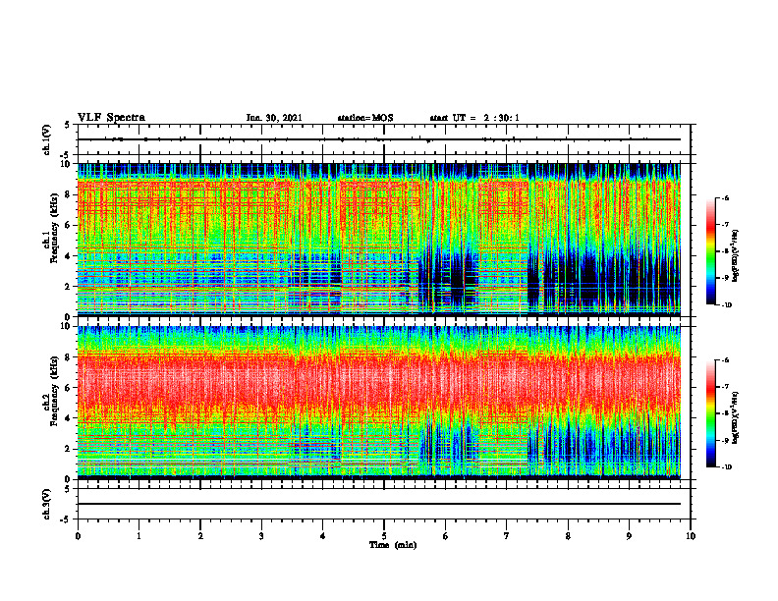The image size is (778, 601).
Task: Click the "VLF Spectra" plot title
Action: 111,118
